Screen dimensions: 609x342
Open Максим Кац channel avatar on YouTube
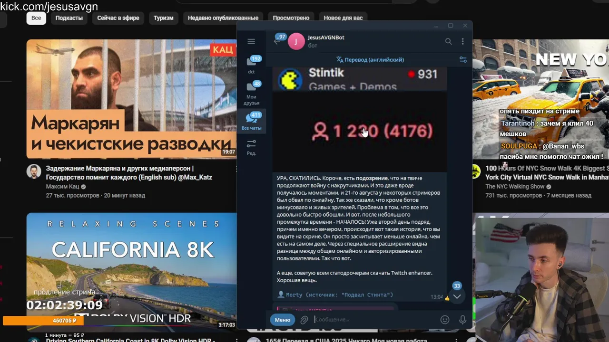[34, 172]
